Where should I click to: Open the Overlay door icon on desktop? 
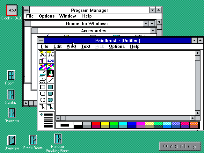(11, 95)
